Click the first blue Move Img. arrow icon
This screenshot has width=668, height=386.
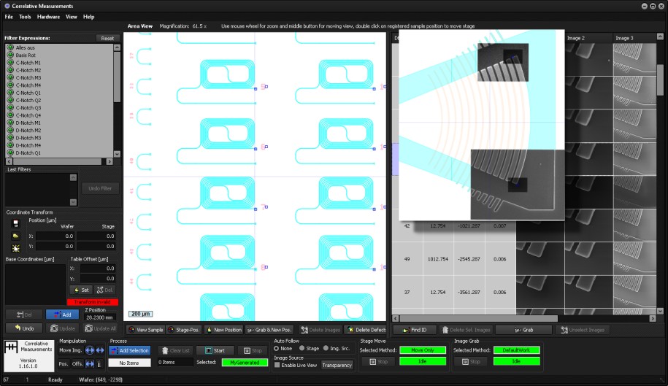tap(90, 350)
